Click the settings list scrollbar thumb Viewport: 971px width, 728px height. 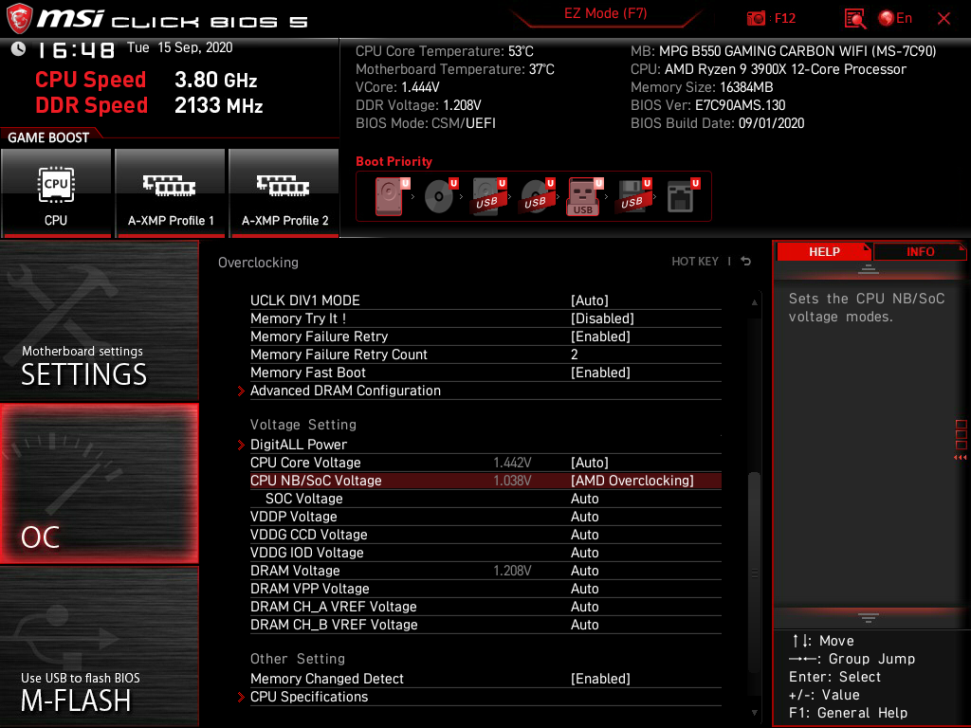point(754,573)
